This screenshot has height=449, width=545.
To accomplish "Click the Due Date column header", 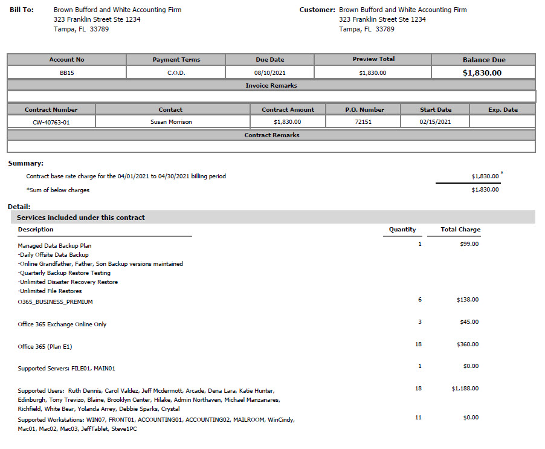I will click(x=269, y=59).
